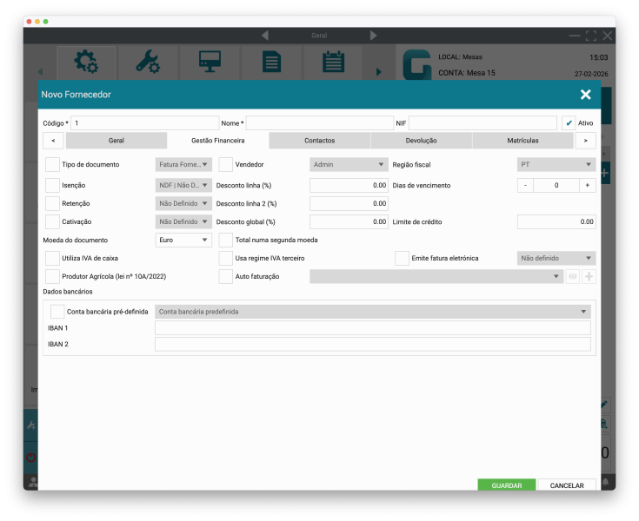Switch to the Contactos tab
Viewport: 639px width, 521px height.
[319, 141]
